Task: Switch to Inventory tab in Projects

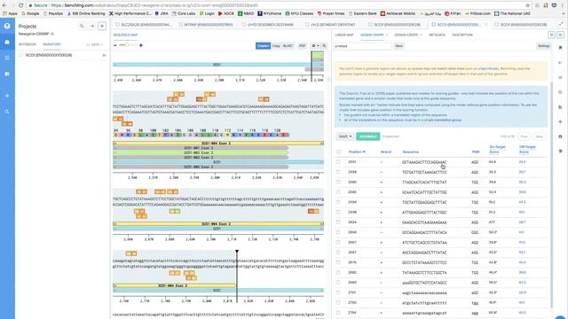Action: [x=51, y=44]
